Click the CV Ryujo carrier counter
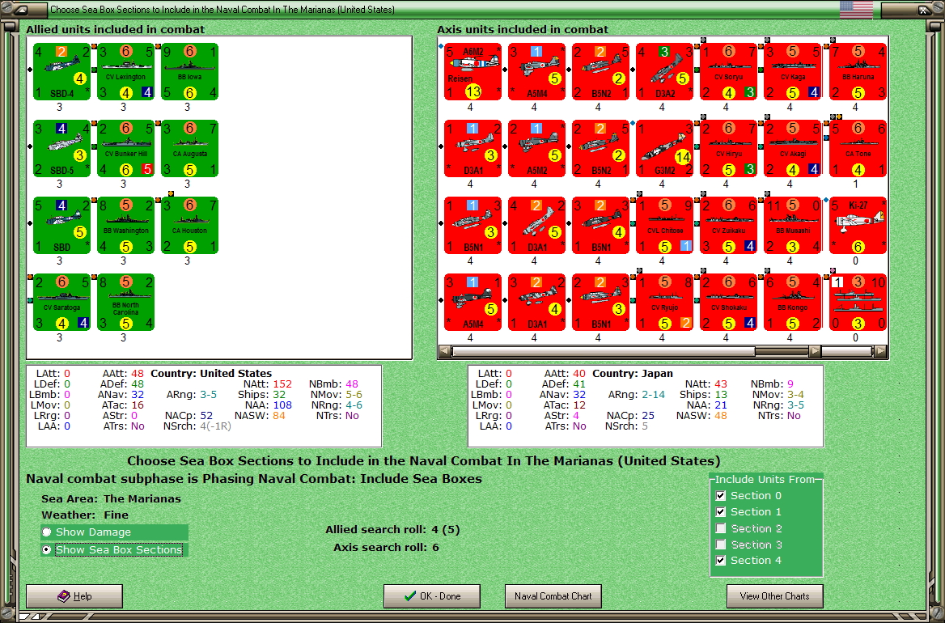Viewport: 945px width, 623px height. (665, 303)
